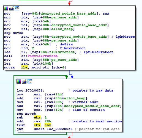Screen dimensions: 142x138
Task: Click the 'word ptr [rdx+6]' operand
Action: click(x=49, y=67)
